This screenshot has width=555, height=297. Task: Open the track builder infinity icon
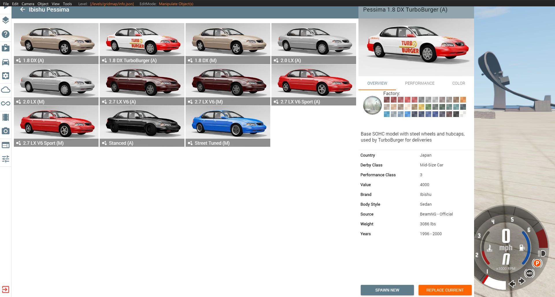click(5, 103)
